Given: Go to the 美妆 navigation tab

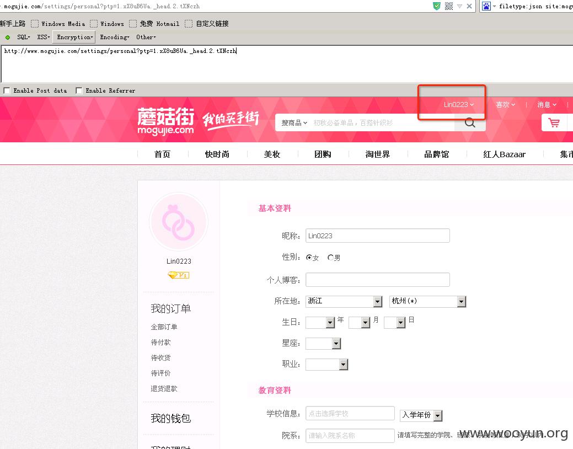Looking at the screenshot, I should coord(272,154).
